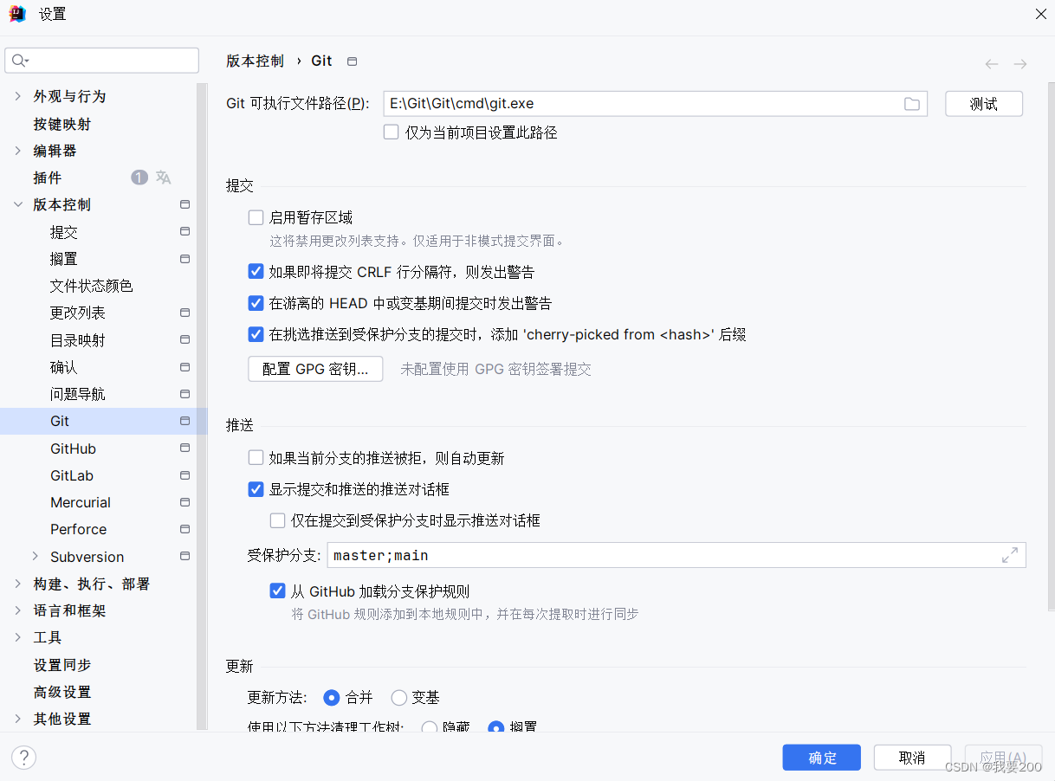1055x781 pixels.
Task: Click the project-level icon on 问题导航 row
Action: click(x=184, y=394)
